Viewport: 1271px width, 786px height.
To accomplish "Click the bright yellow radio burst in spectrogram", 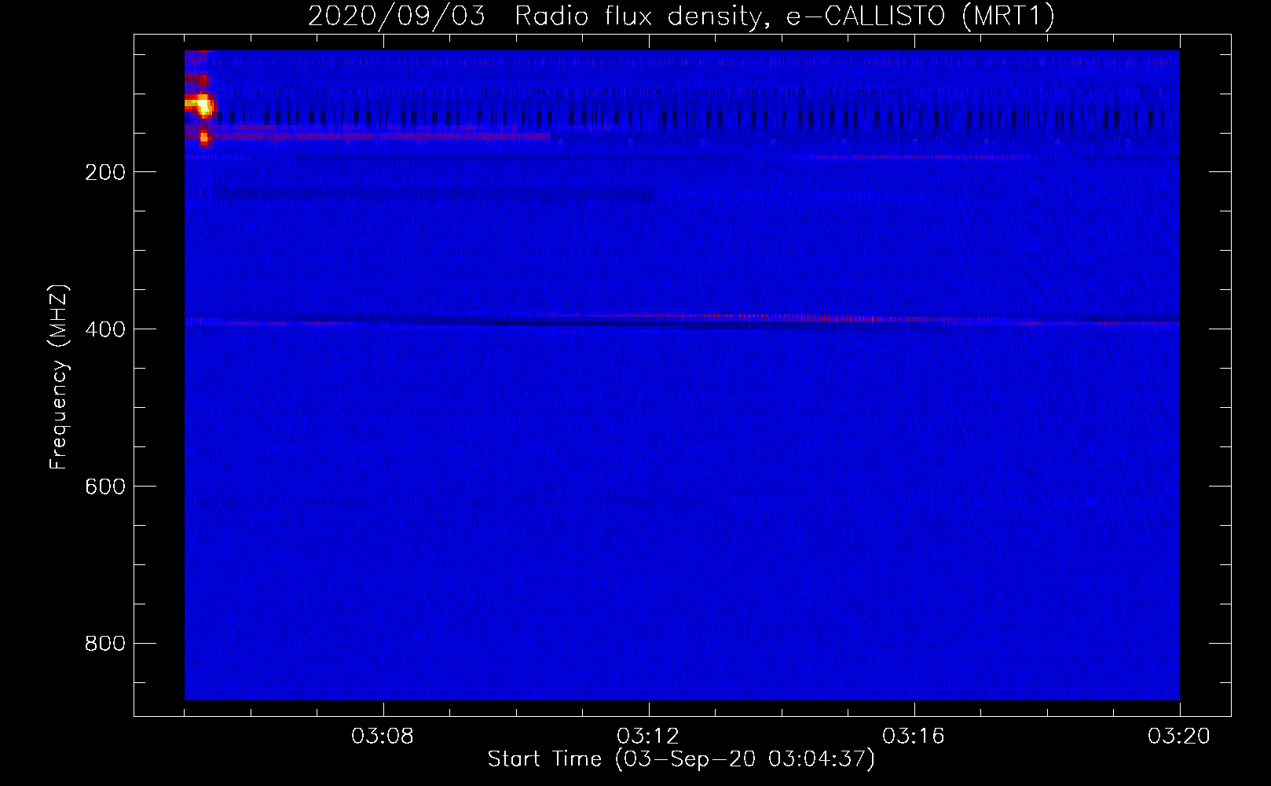I will click(200, 105).
